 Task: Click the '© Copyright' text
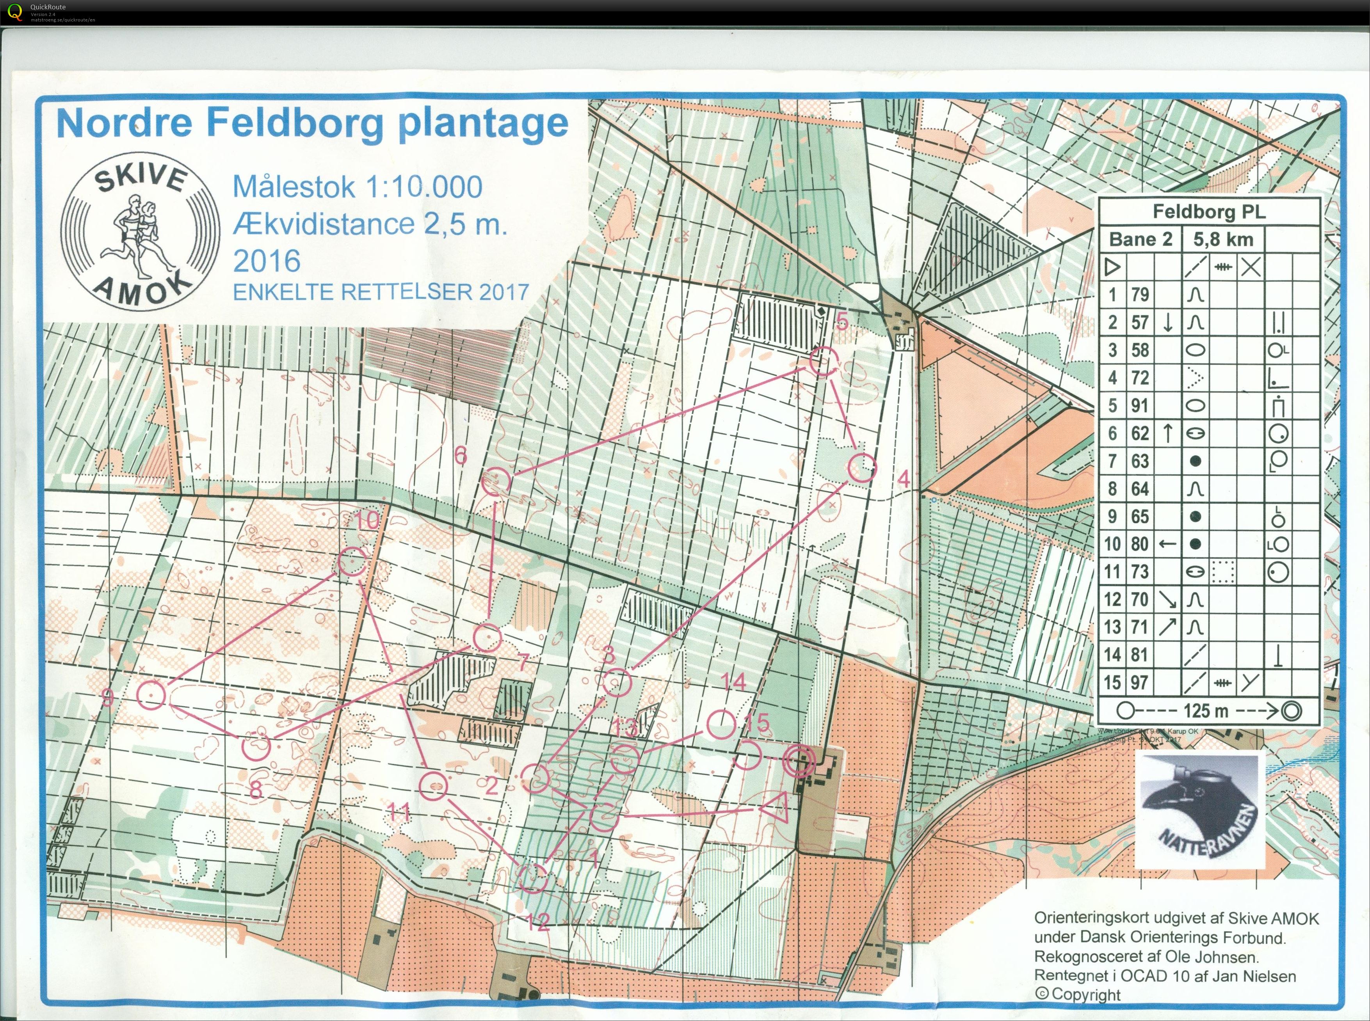pyautogui.click(x=1078, y=995)
